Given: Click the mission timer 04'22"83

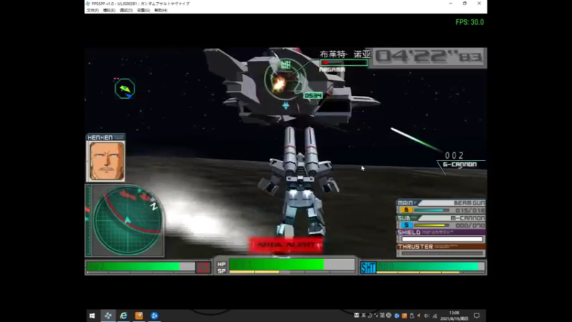Looking at the screenshot, I should 430,57.
